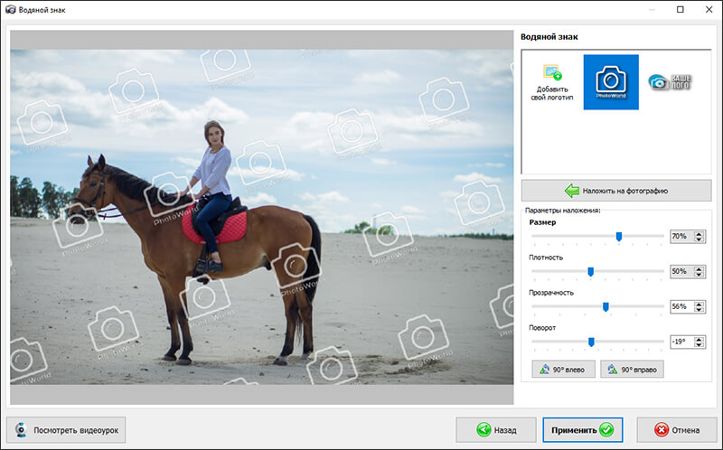Screen dimensions: 723x450
Task: Adjust the Поворот slider handle
Action: pos(591,342)
